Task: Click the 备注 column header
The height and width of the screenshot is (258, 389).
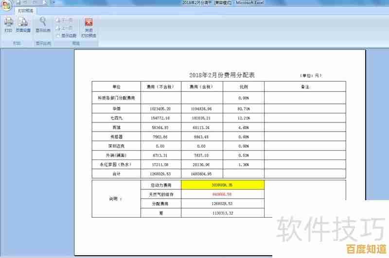Action: (x=305, y=86)
